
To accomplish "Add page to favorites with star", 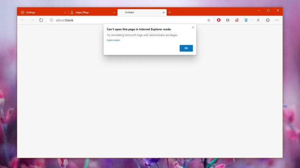I will coord(209,20).
